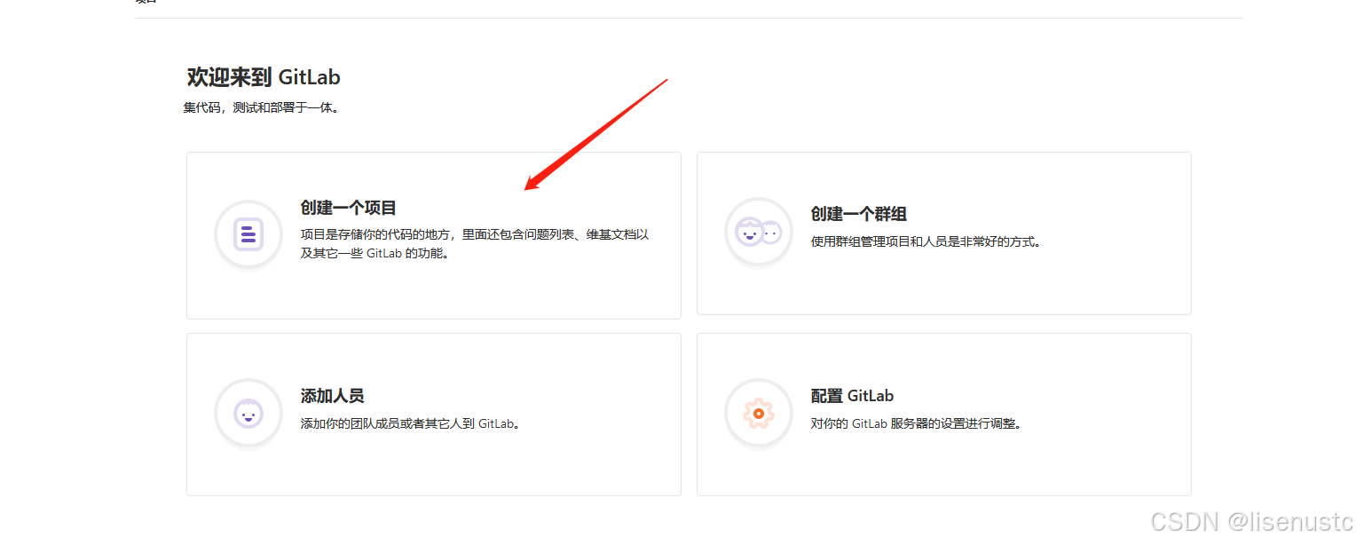Click the orange gear configure GitLab icon

[x=759, y=414]
